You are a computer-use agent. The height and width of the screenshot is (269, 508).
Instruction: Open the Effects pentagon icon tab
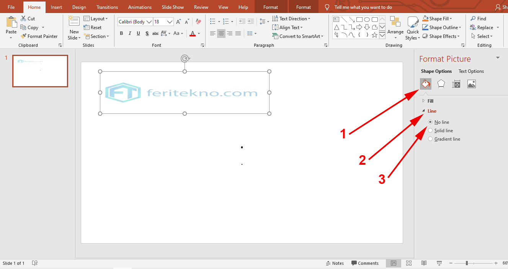point(441,84)
